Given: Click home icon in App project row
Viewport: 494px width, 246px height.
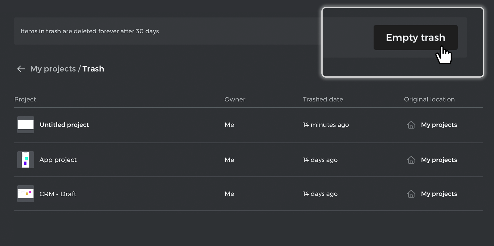Looking at the screenshot, I should (x=411, y=160).
